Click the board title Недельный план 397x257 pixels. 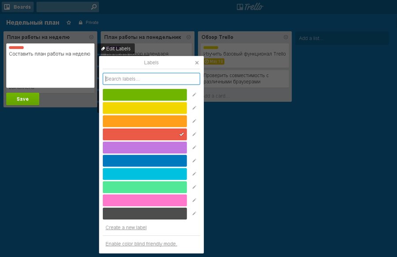[x=33, y=22]
